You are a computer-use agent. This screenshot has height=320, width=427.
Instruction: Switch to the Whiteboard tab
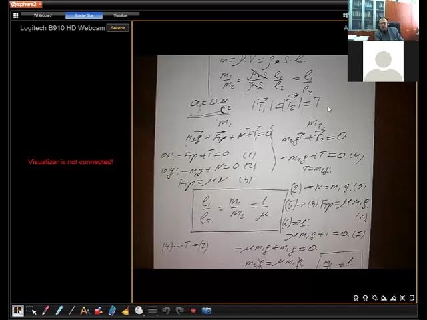(43, 15)
